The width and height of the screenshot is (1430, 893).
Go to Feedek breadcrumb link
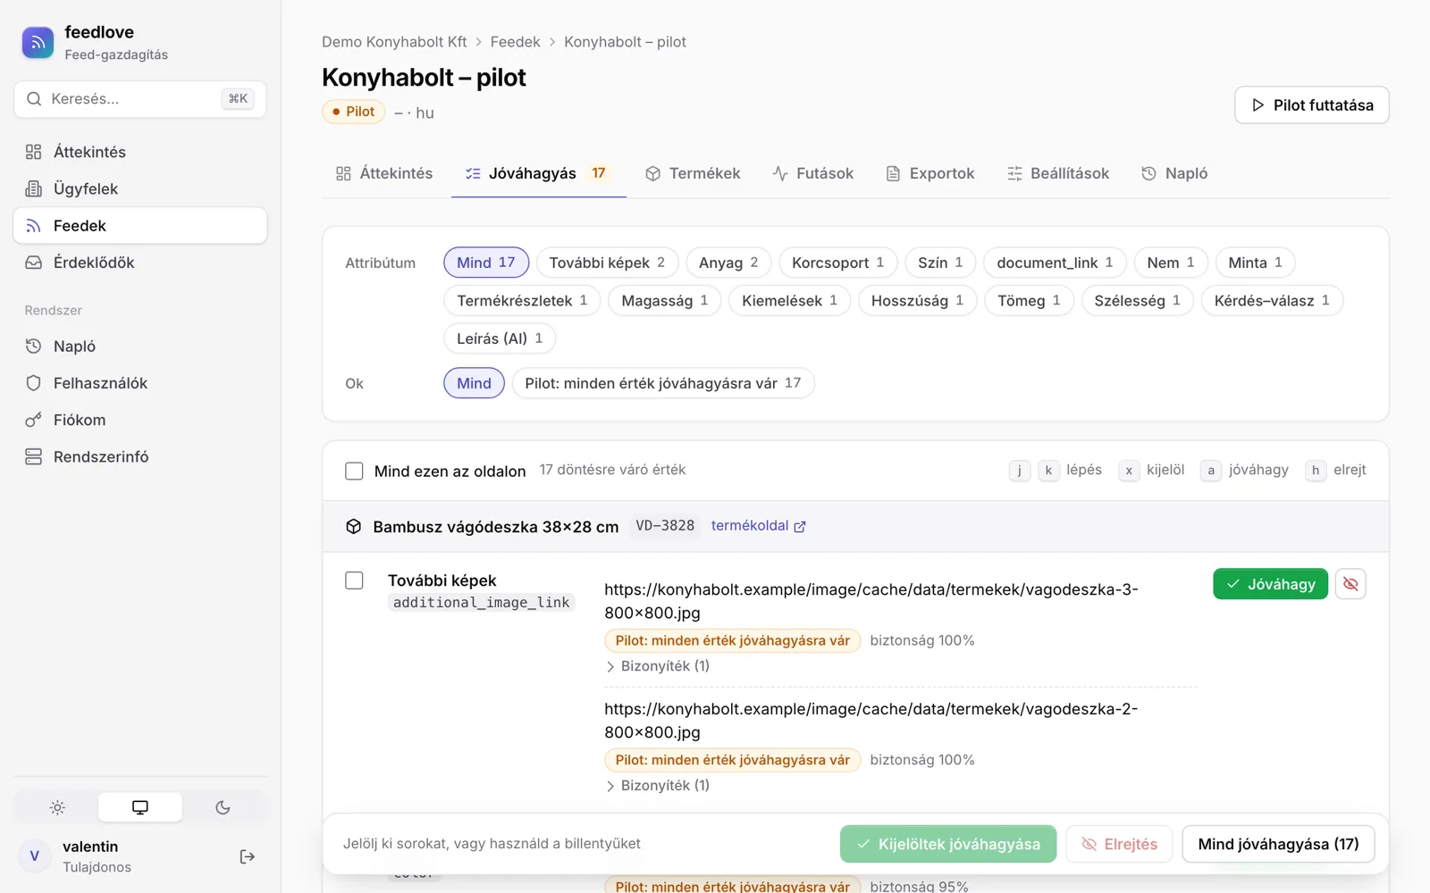point(515,42)
